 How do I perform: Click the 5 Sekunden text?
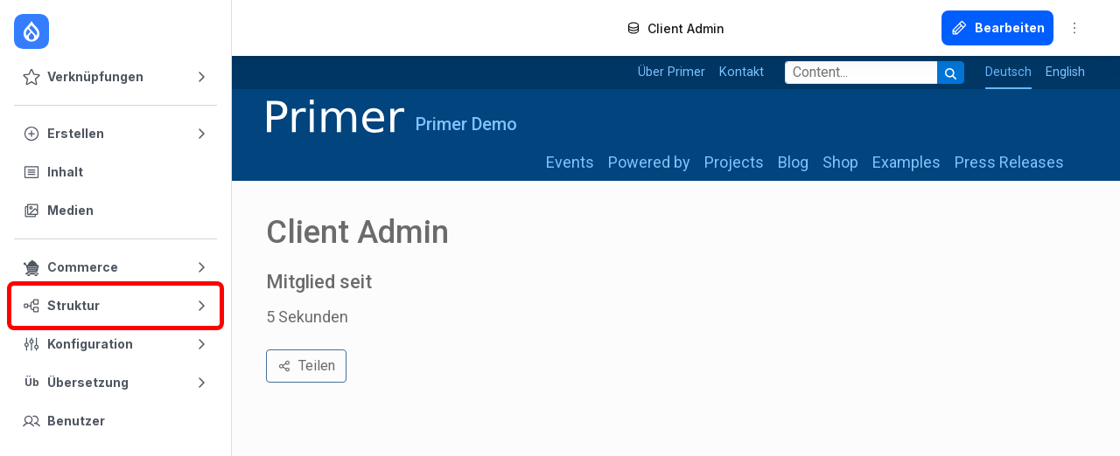(x=307, y=317)
